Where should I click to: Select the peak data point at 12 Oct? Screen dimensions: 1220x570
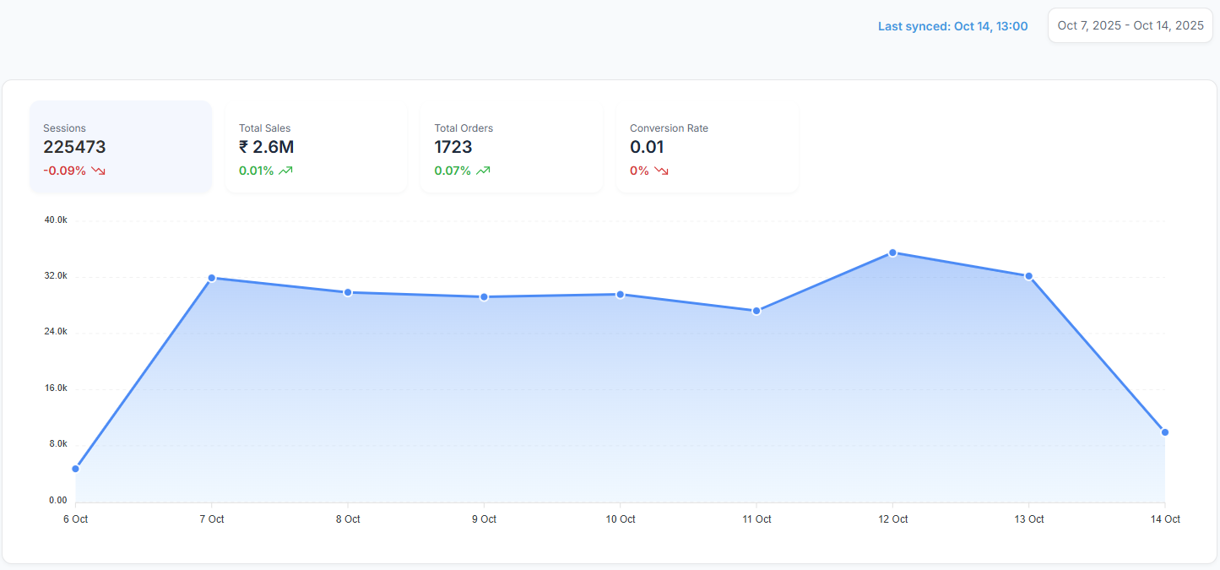(892, 252)
